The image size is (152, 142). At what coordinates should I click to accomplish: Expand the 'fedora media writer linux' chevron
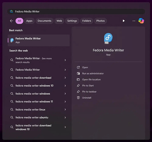[65, 110]
